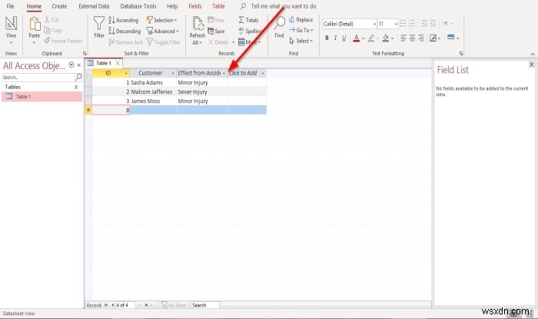Go to the first record
The height and width of the screenshot is (319, 538).
[x=106, y=305]
